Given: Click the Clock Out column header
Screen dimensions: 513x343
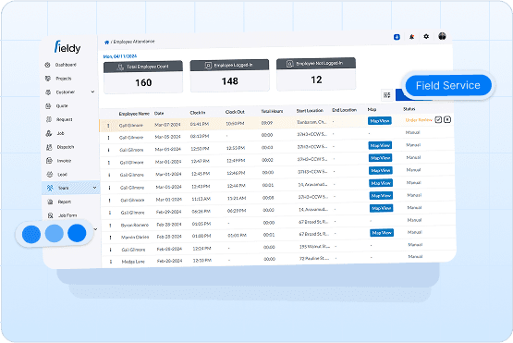Looking at the screenshot, I should click(235, 112).
